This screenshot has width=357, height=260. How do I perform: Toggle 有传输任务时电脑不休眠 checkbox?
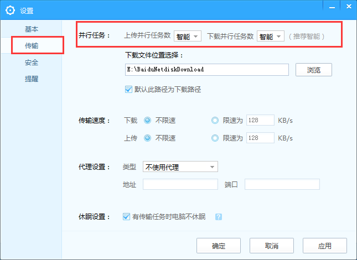tap(126, 216)
